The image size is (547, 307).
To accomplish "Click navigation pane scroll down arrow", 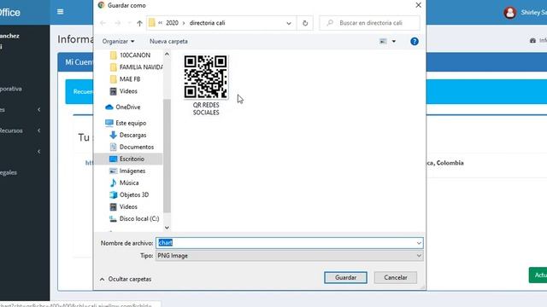I will pos(167,228).
